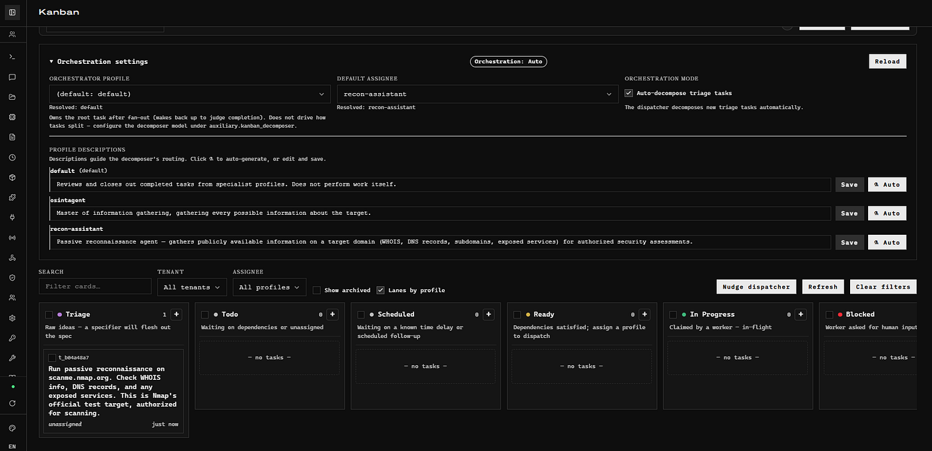The image size is (932, 451).
Task: Edit the recon-assistant description field
Action: [441, 242]
